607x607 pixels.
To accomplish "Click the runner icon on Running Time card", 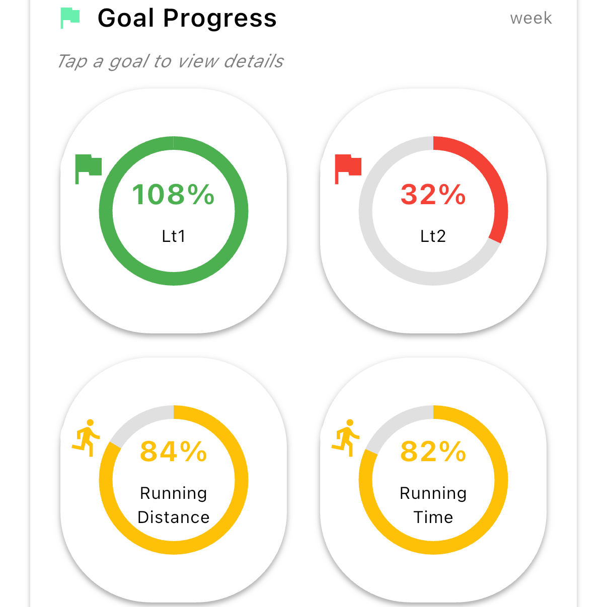I will pos(346,438).
